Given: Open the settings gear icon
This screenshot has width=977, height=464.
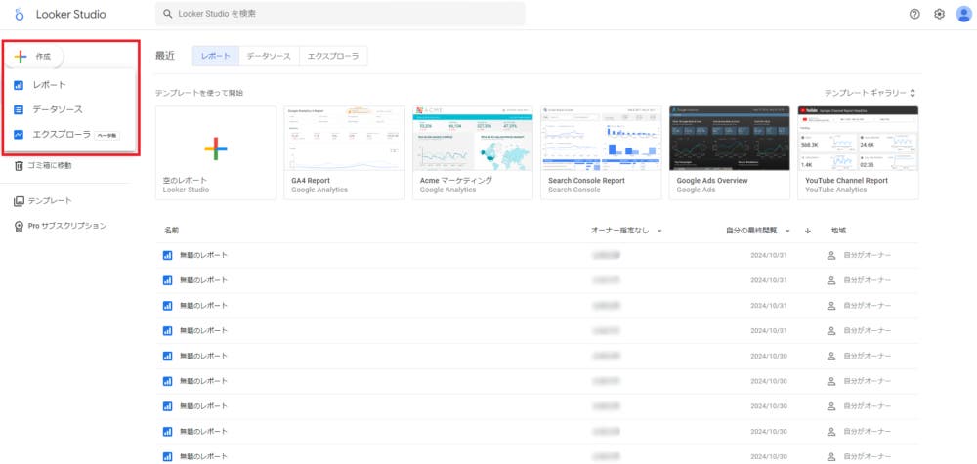Looking at the screenshot, I should coord(939,15).
